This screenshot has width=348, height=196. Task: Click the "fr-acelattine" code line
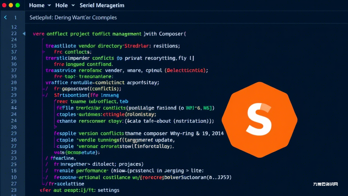tap(67, 184)
